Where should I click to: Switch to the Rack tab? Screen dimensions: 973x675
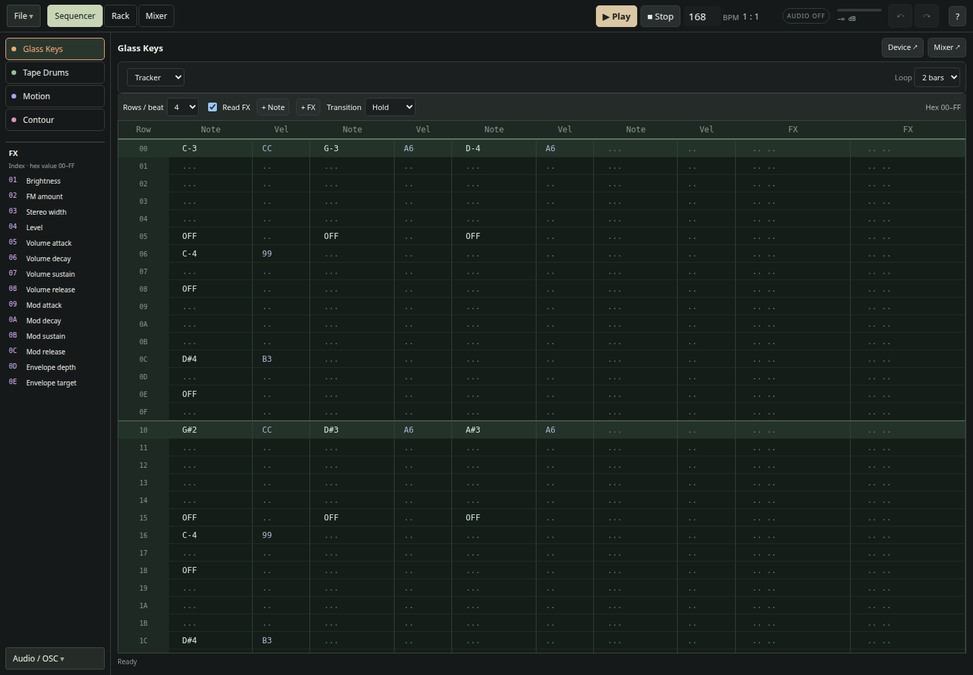[x=120, y=16]
